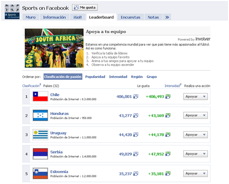229x184 pixels.
Task: Click the green intensity icon beside +406,493
Action: tap(168, 96)
